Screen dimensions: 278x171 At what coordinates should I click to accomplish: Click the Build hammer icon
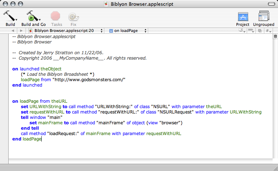tap(9, 16)
